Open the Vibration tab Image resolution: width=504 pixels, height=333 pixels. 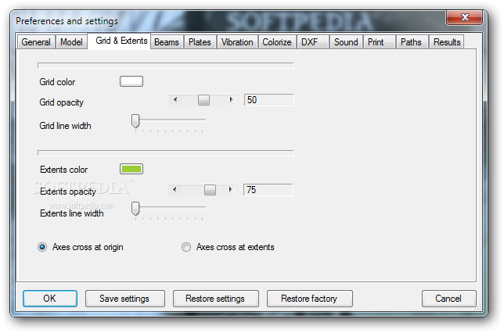(237, 42)
